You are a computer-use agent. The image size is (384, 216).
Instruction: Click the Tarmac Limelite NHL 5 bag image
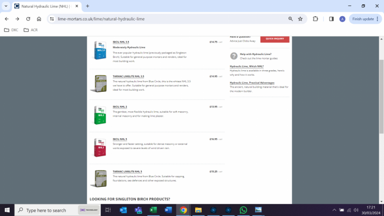(x=99, y=179)
